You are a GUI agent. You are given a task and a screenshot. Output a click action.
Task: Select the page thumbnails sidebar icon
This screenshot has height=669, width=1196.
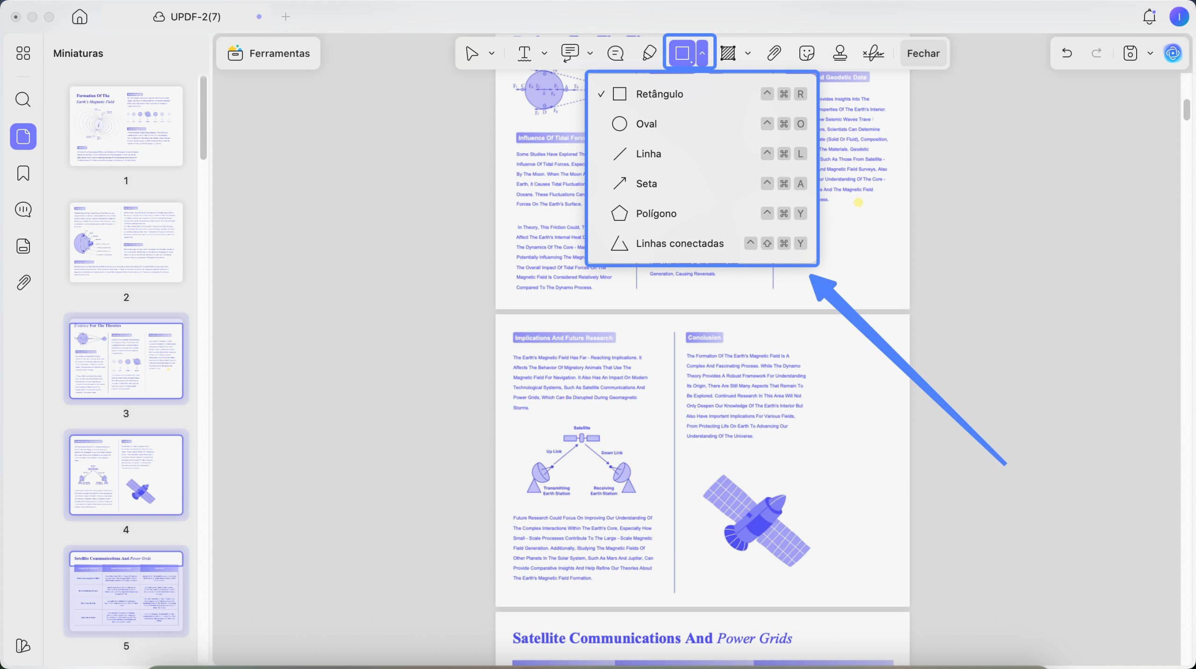click(x=23, y=136)
